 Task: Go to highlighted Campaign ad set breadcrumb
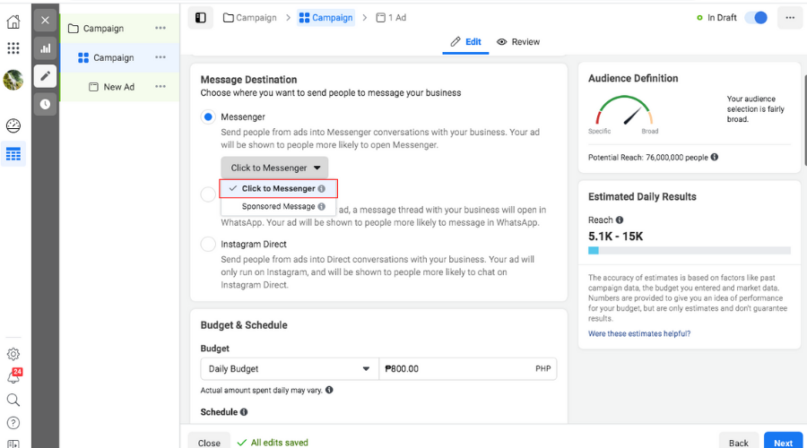click(325, 18)
